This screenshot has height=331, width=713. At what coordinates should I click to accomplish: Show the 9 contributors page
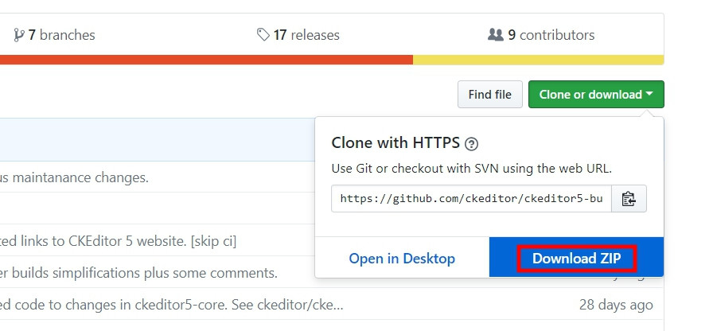(x=541, y=35)
